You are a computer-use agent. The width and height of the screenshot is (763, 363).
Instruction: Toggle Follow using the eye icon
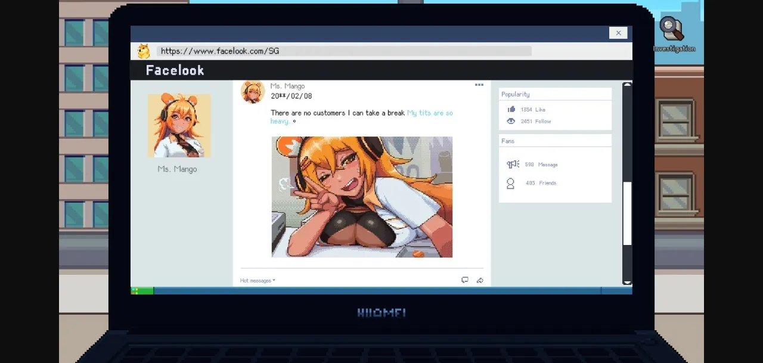tap(511, 121)
